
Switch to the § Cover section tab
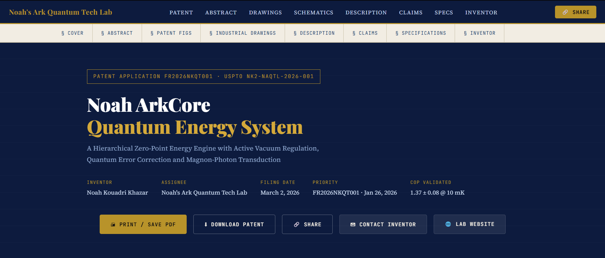tap(72, 33)
